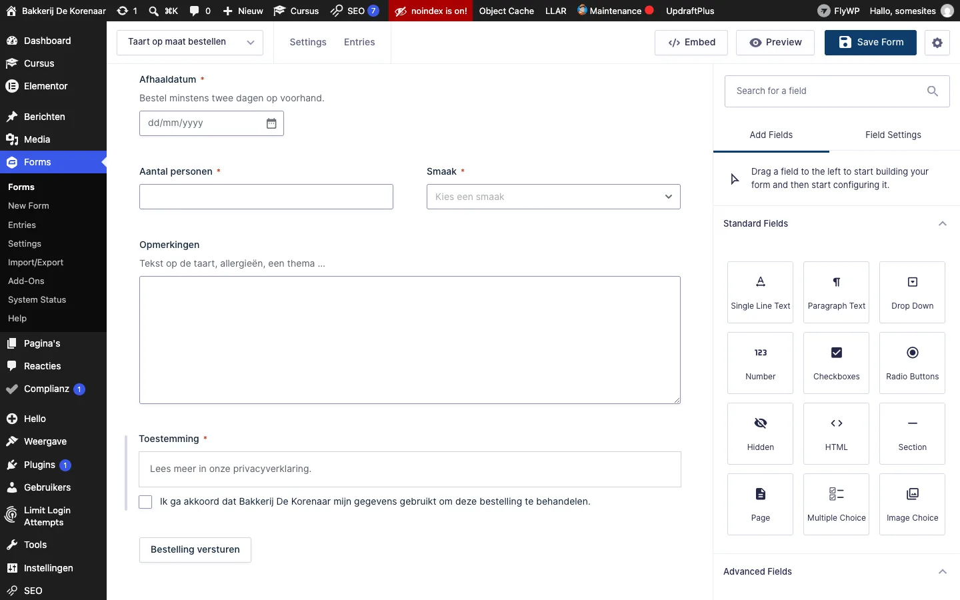The height and width of the screenshot is (600, 960).
Task: Open form editor gear settings icon
Action: (x=937, y=43)
